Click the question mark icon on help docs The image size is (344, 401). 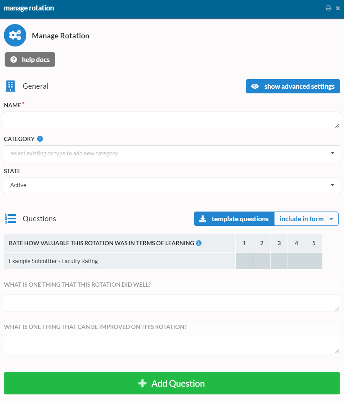click(x=14, y=59)
